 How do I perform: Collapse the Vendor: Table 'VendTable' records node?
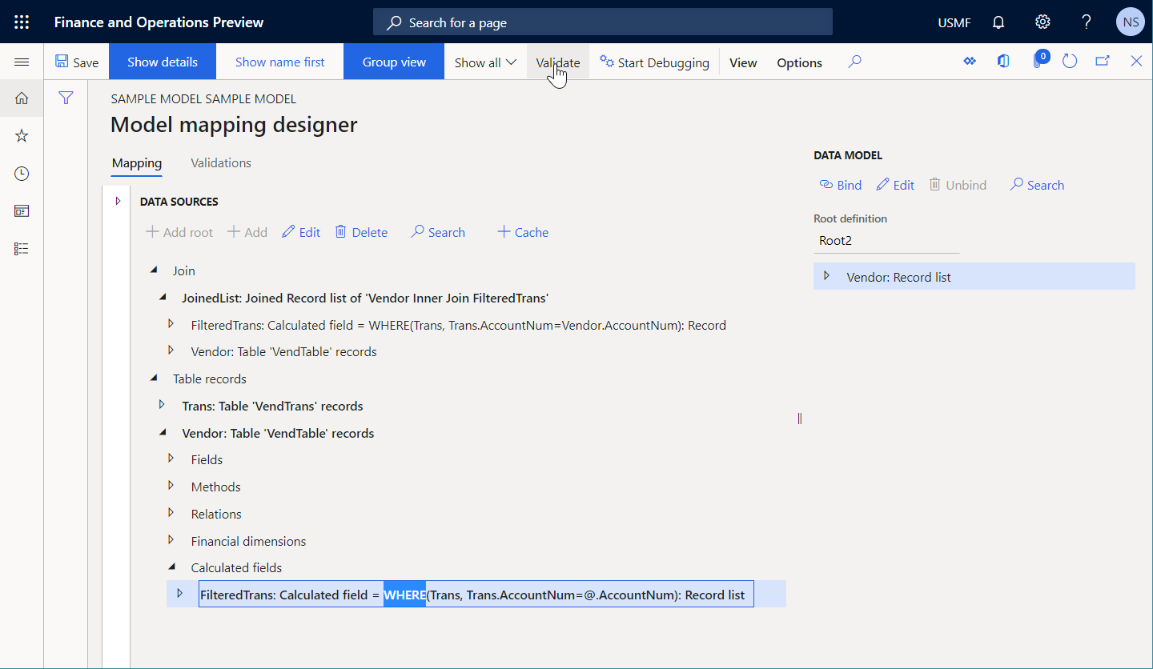163,433
